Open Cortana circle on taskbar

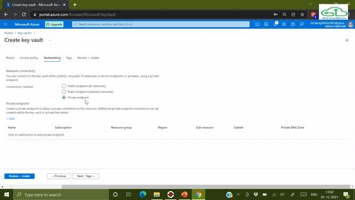point(115,194)
